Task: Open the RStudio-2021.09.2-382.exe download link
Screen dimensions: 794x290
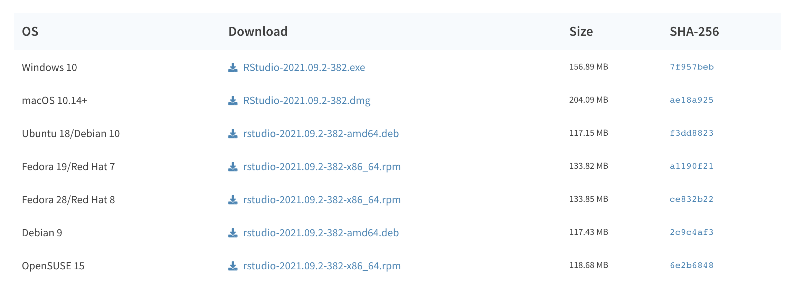Action: 304,68
